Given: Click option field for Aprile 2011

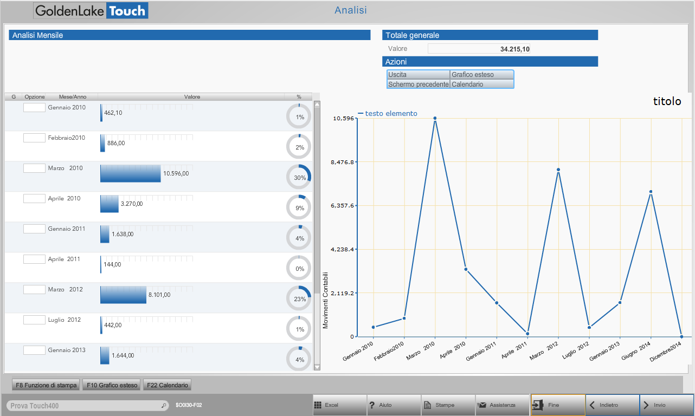Looking at the screenshot, I should pyautogui.click(x=34, y=259).
